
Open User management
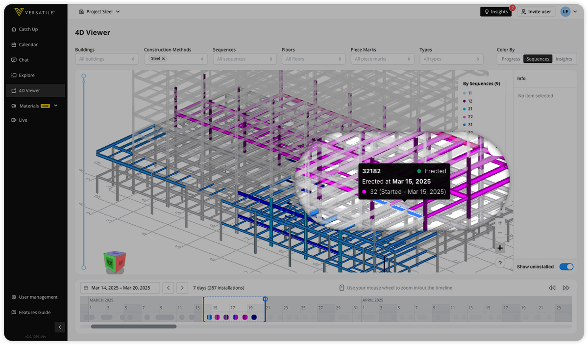click(35, 297)
